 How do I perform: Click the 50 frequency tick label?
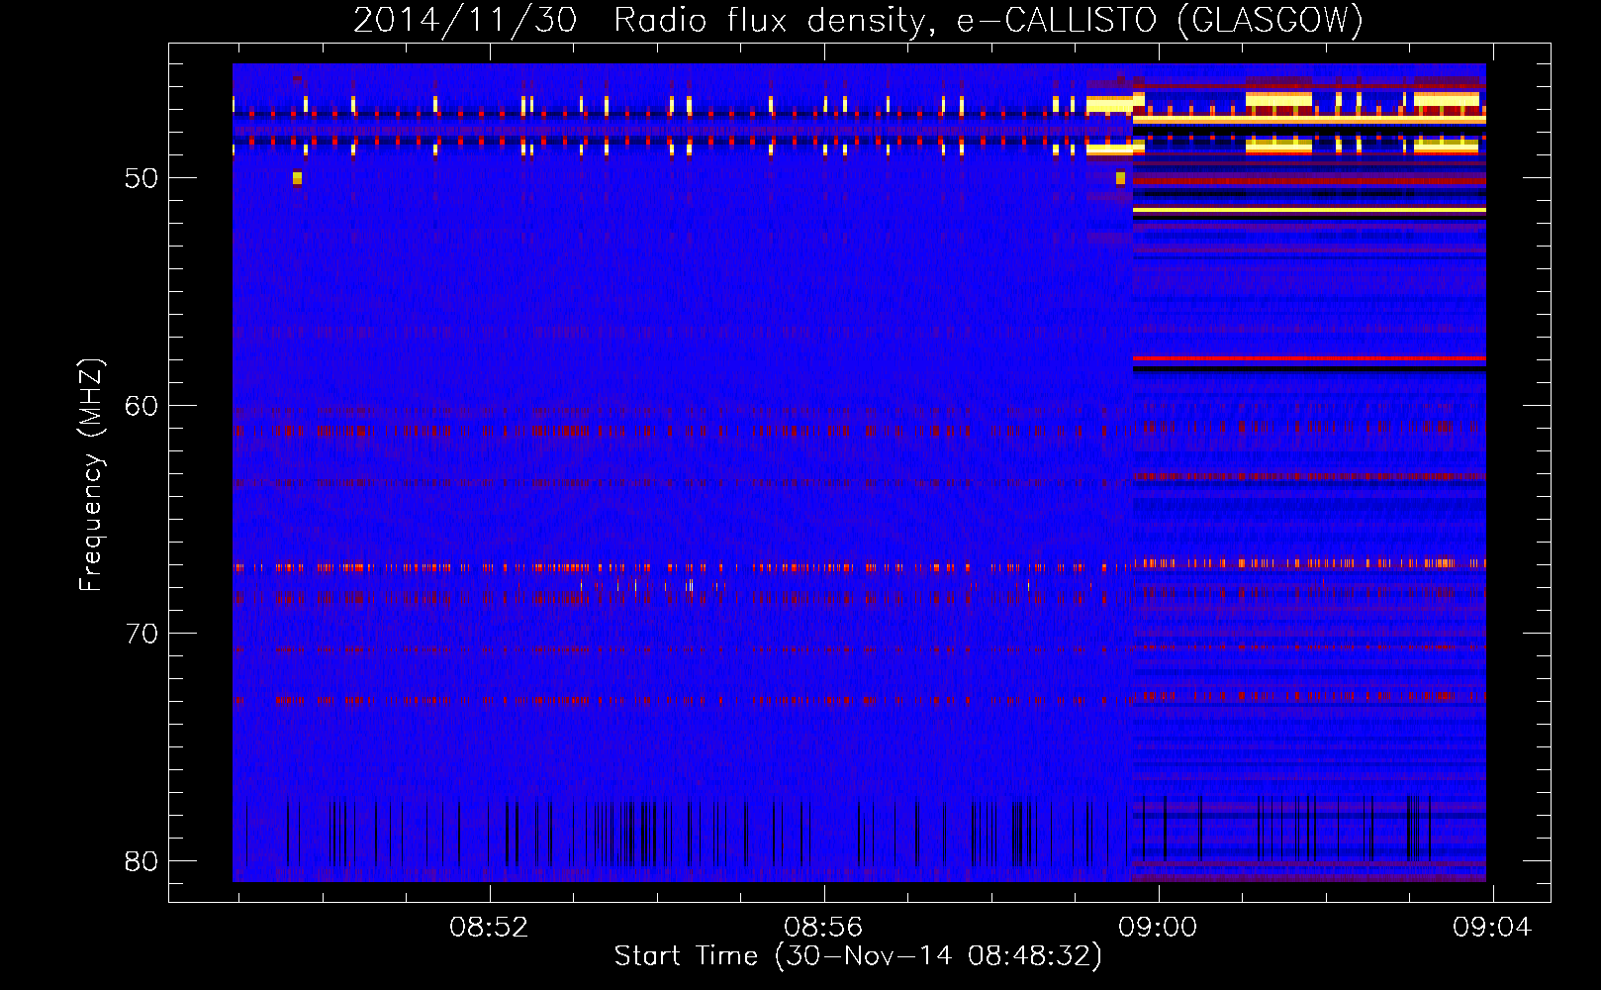point(141,178)
